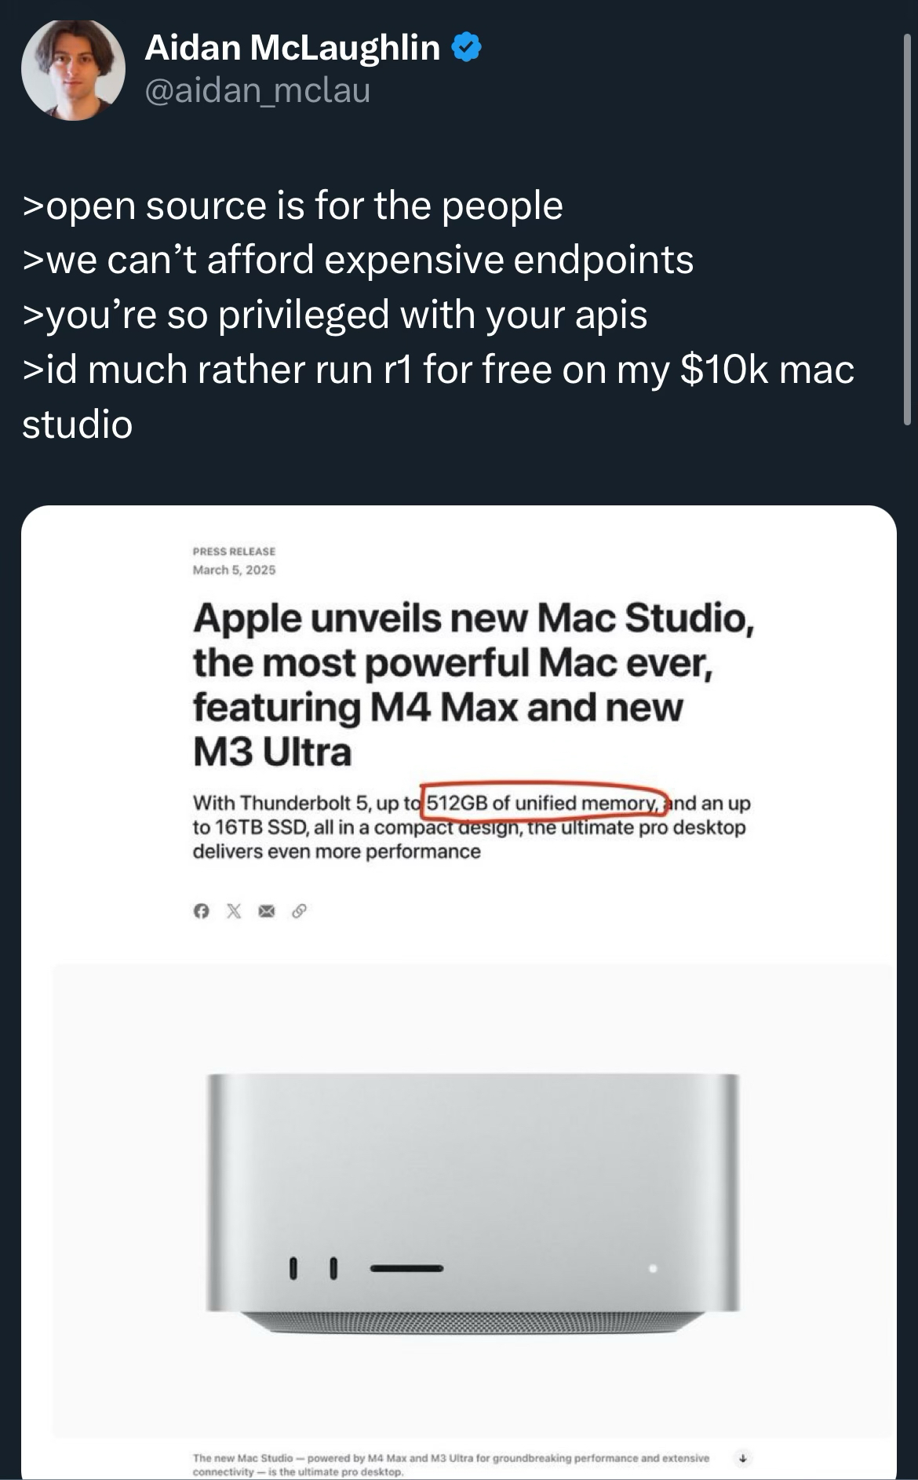Click the email share envelope icon
Image resolution: width=918 pixels, height=1480 pixels.
[x=267, y=911]
